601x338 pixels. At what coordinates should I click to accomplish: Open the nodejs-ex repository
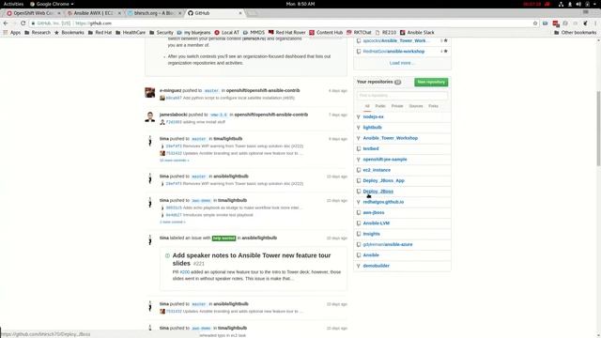point(373,116)
